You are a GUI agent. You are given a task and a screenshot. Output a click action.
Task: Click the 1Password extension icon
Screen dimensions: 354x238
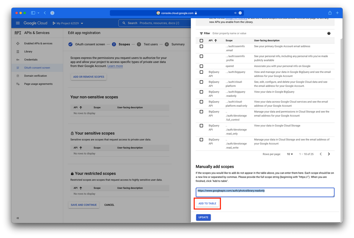52,13
